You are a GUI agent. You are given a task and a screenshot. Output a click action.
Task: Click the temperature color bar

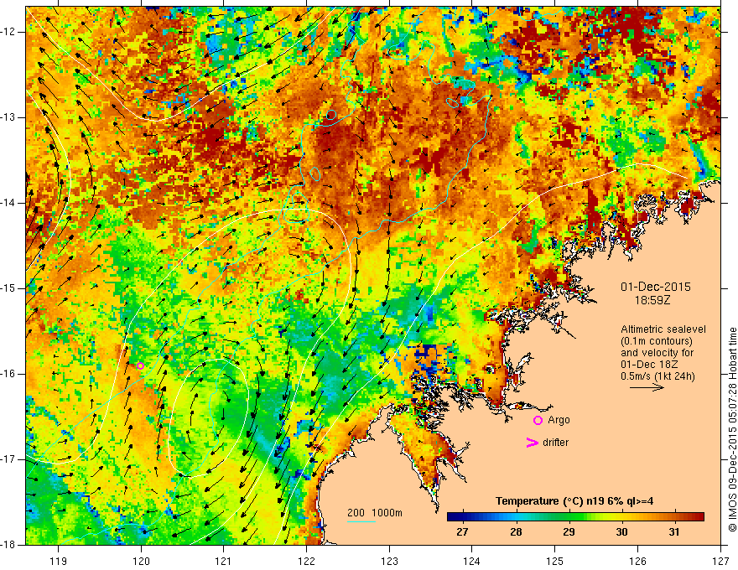[575, 517]
